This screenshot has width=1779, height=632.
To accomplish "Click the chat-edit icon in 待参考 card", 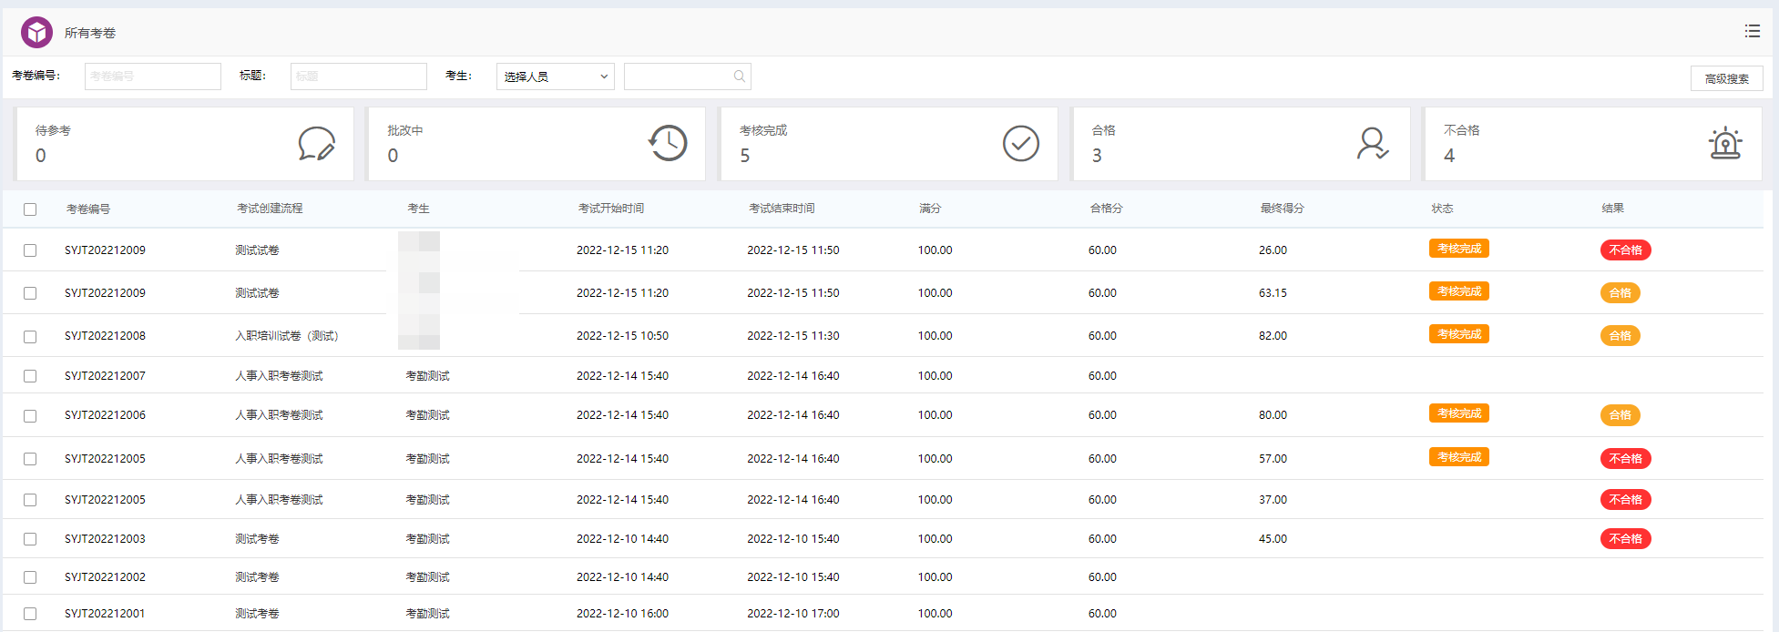I will click(x=317, y=143).
